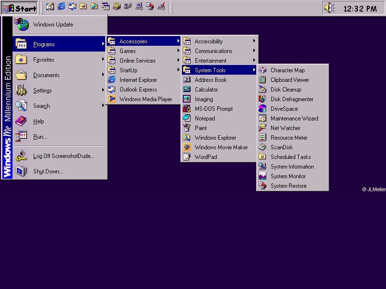Click the Scheduled Tasks icon
The width and height of the screenshot is (386, 289).
(262, 157)
